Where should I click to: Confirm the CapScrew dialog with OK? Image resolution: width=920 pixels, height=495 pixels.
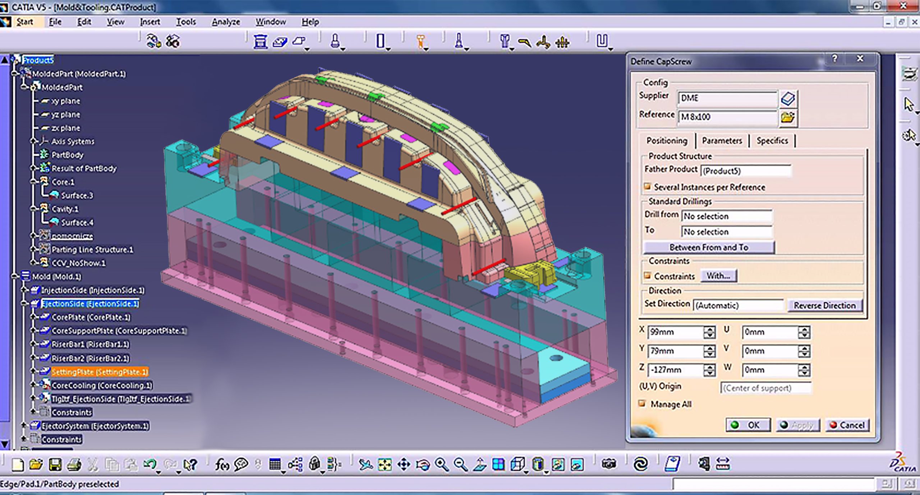tap(747, 425)
